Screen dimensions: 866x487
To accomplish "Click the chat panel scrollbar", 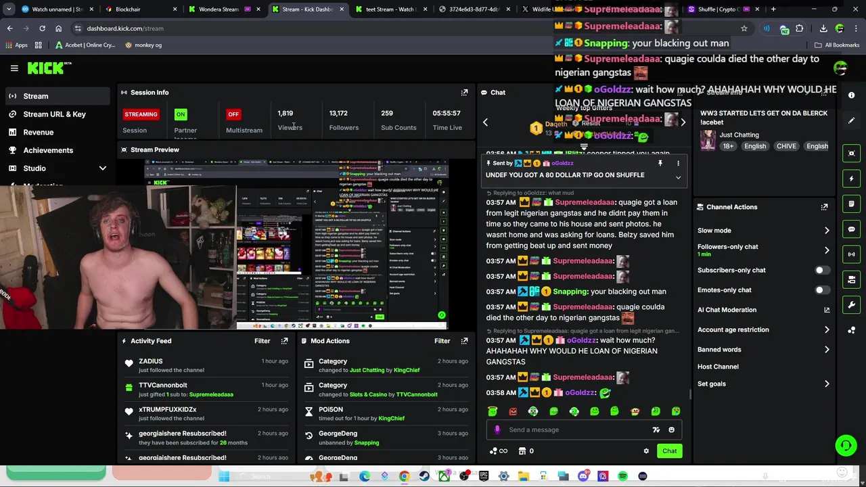I will (x=690, y=394).
